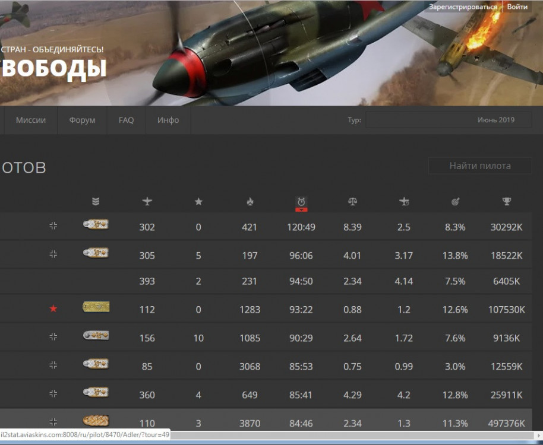Click rank insignia in 12559K row
The width and height of the screenshot is (543, 445).
96,364
